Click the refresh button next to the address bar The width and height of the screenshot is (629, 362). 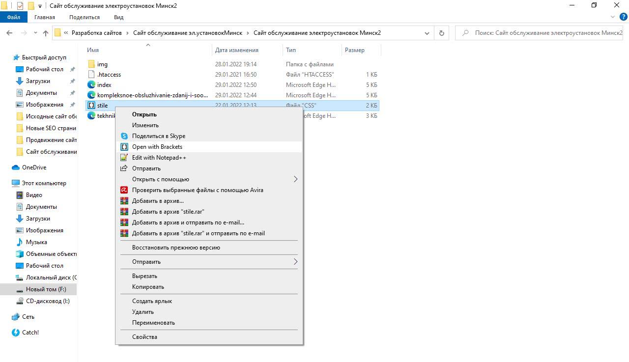441,33
